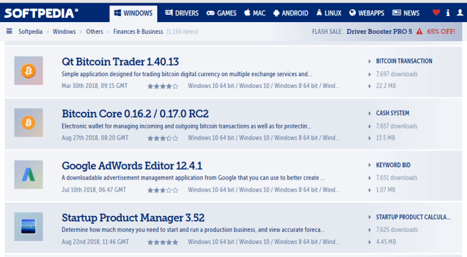467x257 pixels.
Task: Go to Softpedia breadcrumb link
Action: [30, 31]
